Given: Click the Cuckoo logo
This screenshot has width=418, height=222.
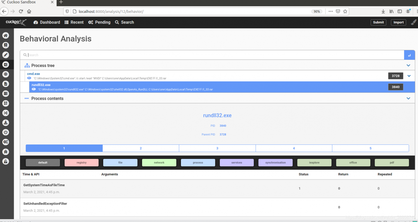Looking at the screenshot, I should (x=16, y=22).
